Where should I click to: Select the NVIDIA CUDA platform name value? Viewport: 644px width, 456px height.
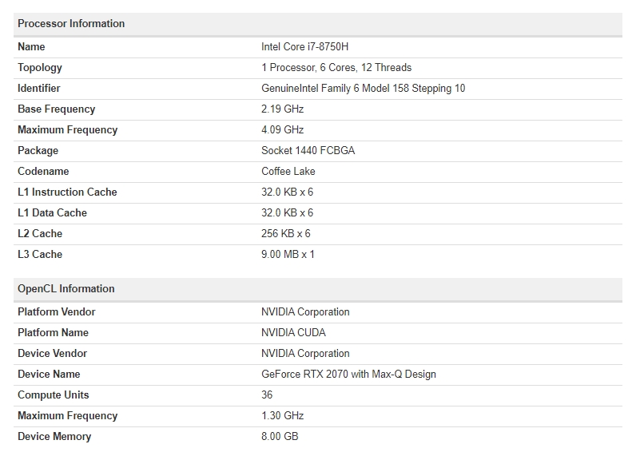pos(293,333)
